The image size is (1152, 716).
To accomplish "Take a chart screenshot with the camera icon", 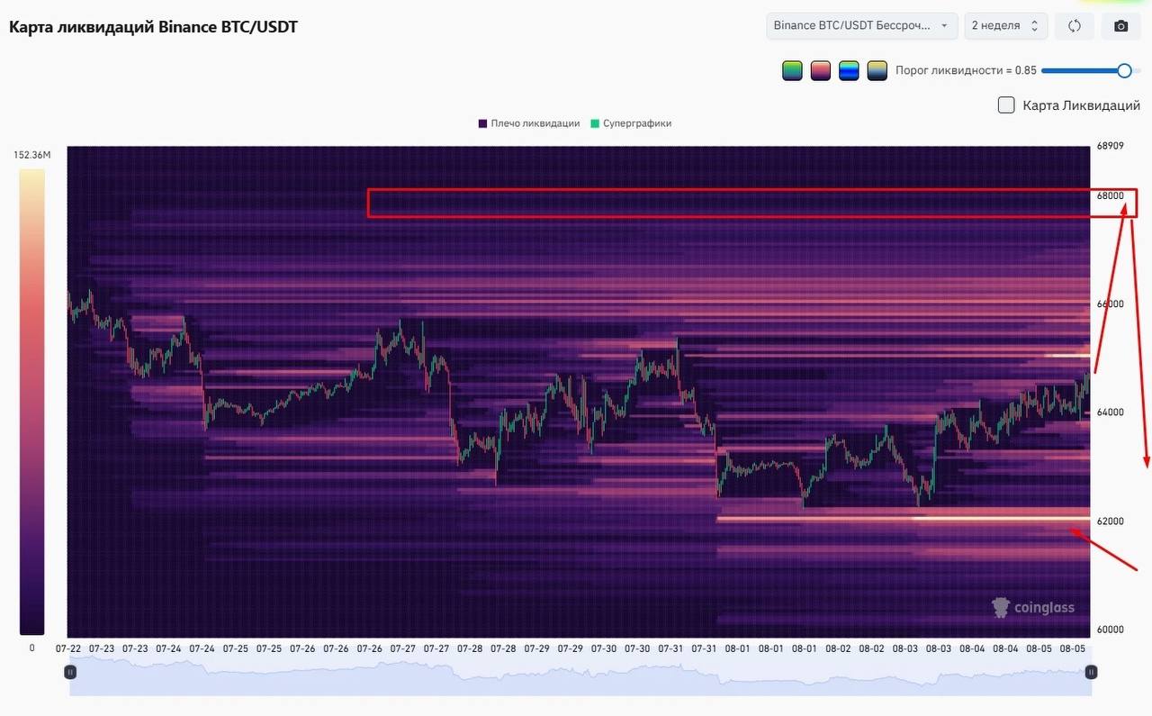I will (1120, 26).
